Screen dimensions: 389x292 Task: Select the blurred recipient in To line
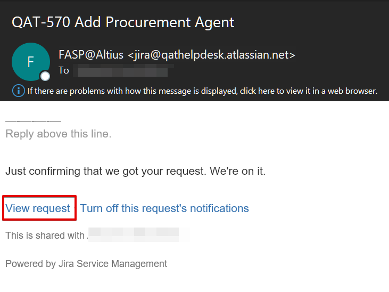click(123, 70)
